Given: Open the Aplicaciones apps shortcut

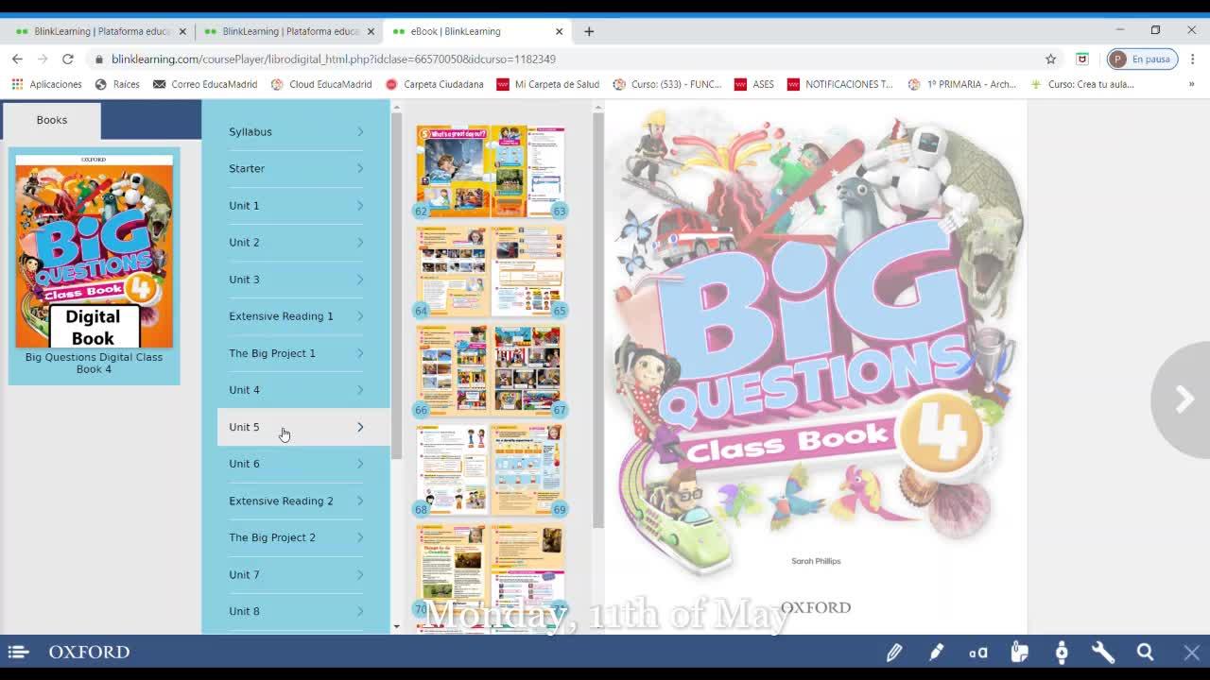Looking at the screenshot, I should [x=46, y=84].
